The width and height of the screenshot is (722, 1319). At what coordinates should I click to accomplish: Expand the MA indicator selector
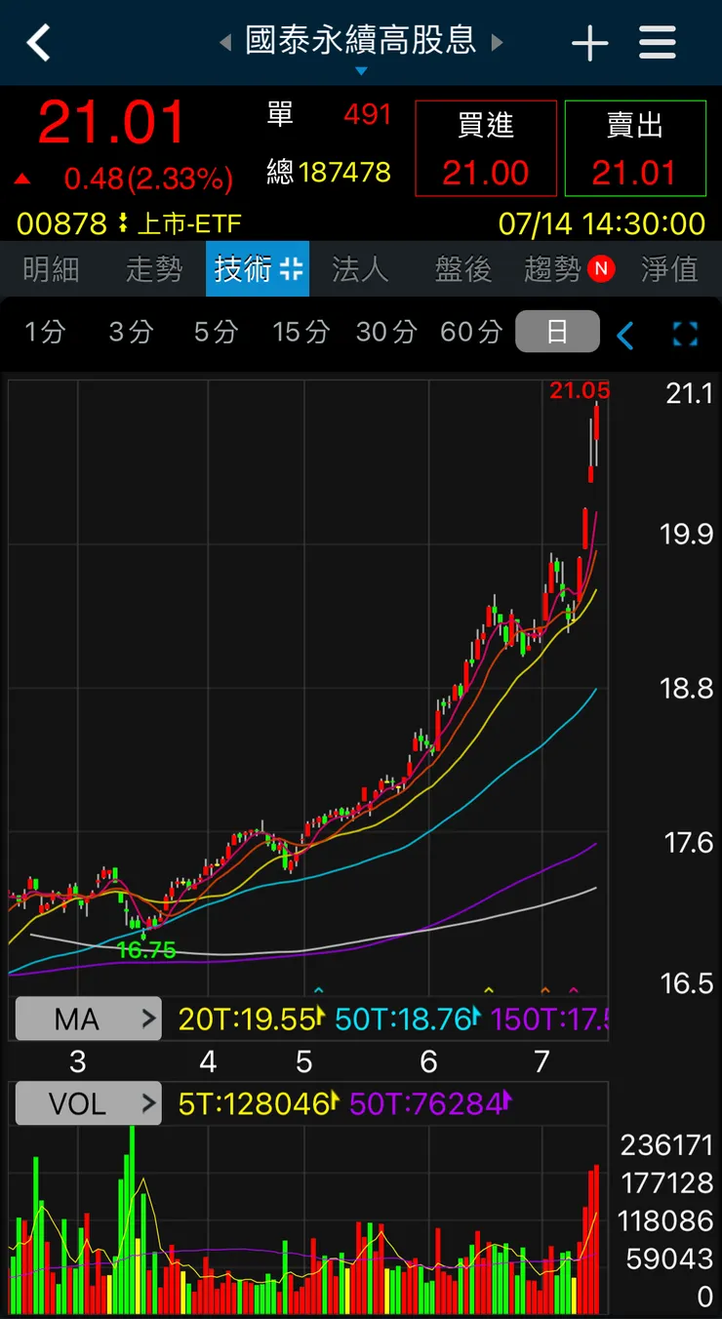[x=88, y=1019]
